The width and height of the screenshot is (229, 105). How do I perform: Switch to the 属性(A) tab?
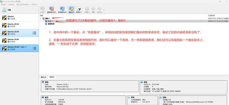point(43,77)
